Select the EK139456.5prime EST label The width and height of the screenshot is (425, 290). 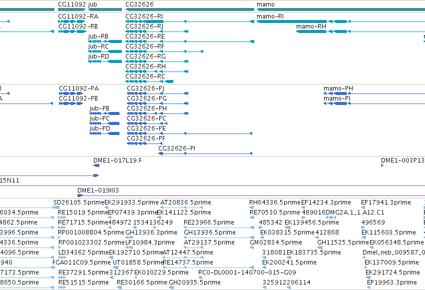312,222
